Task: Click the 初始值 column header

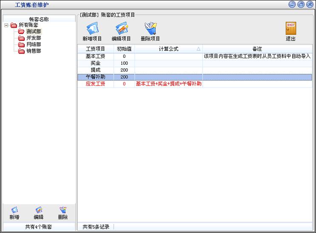Action: coord(124,49)
